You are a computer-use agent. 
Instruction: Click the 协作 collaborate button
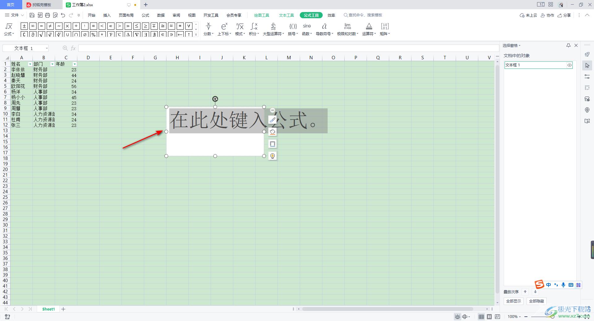pos(548,15)
